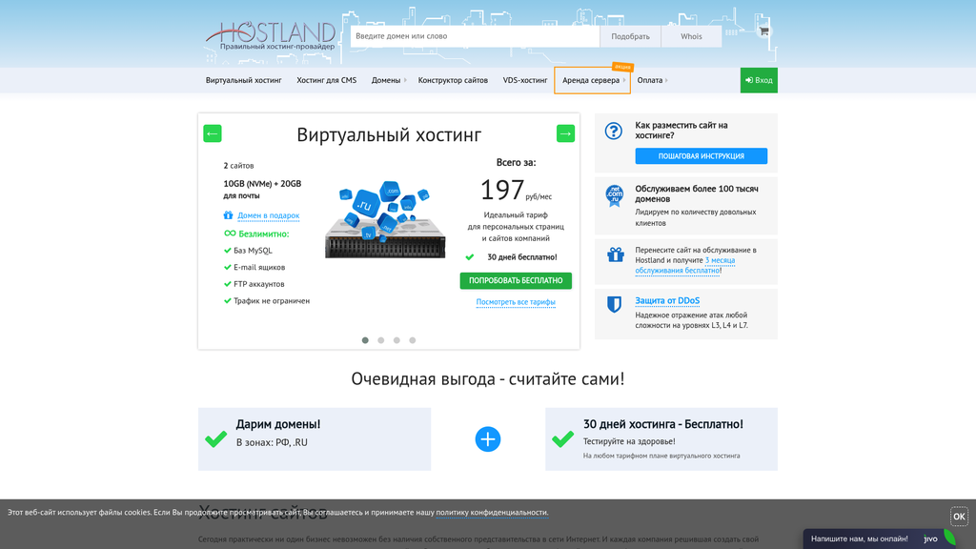This screenshot has width=976, height=549.
Task: Click the Hostland logo
Action: 275,31
